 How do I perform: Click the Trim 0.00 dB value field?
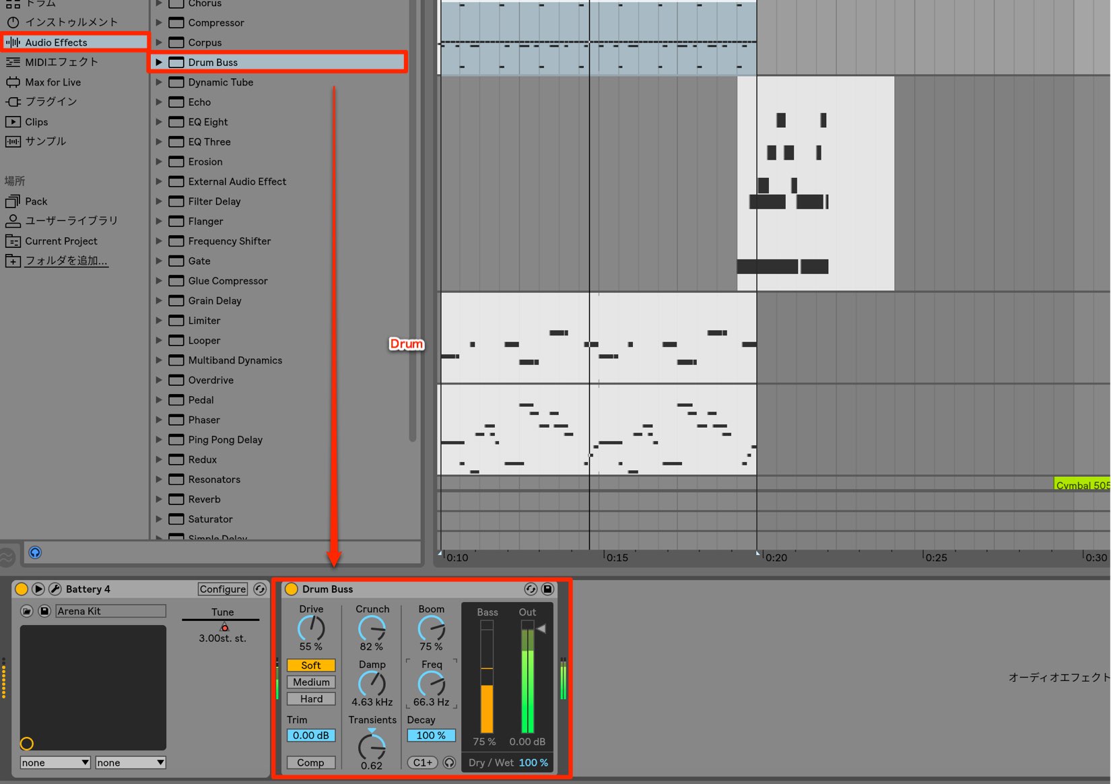tap(311, 736)
